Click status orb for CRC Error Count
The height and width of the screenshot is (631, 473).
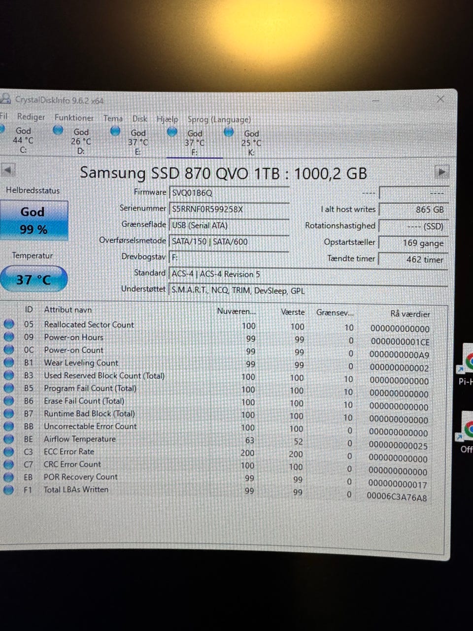9,464
